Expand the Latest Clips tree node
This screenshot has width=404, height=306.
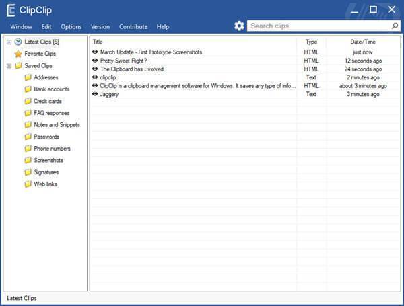coord(9,42)
